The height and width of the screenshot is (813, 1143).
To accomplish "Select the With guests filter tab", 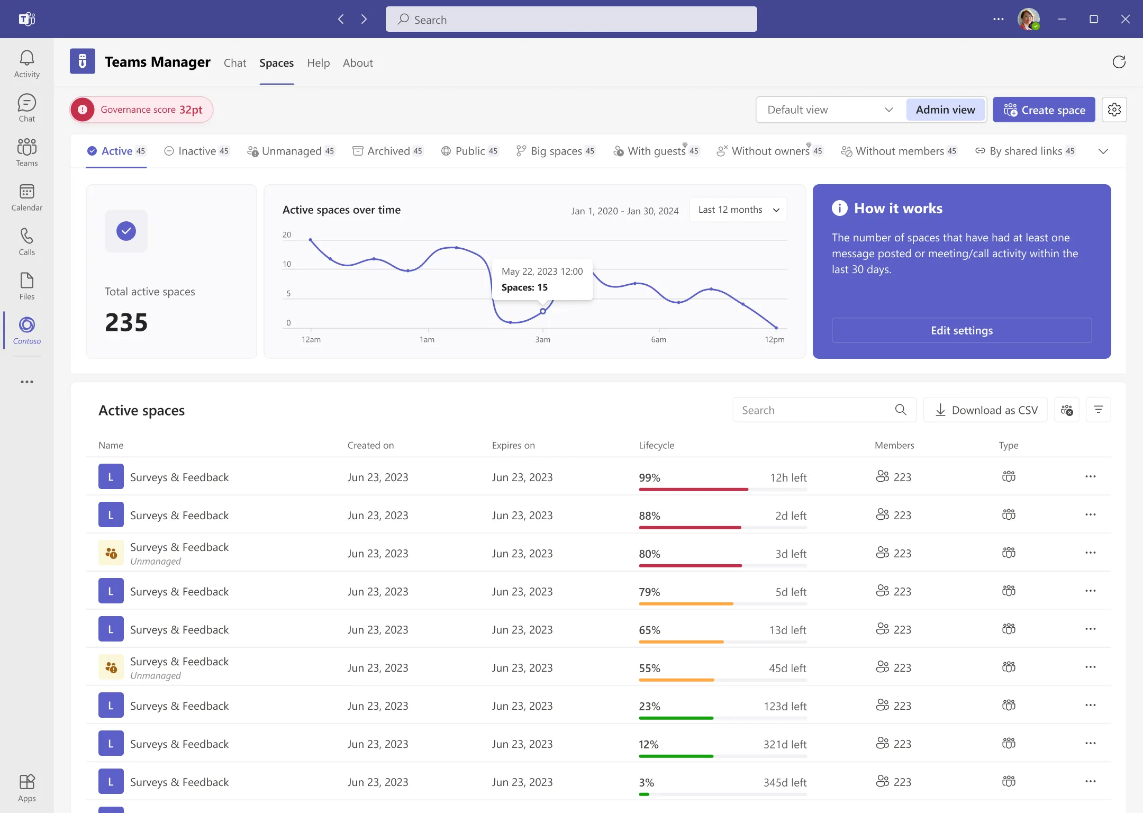I will (656, 151).
